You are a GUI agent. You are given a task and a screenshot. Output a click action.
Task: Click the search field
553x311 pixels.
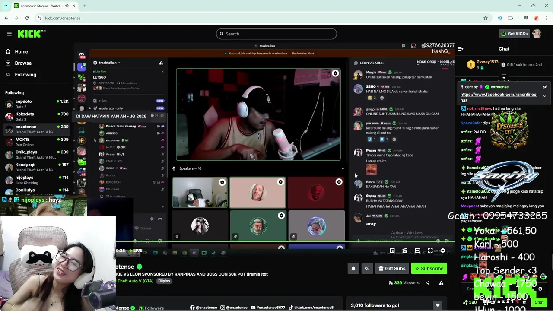coord(276,34)
